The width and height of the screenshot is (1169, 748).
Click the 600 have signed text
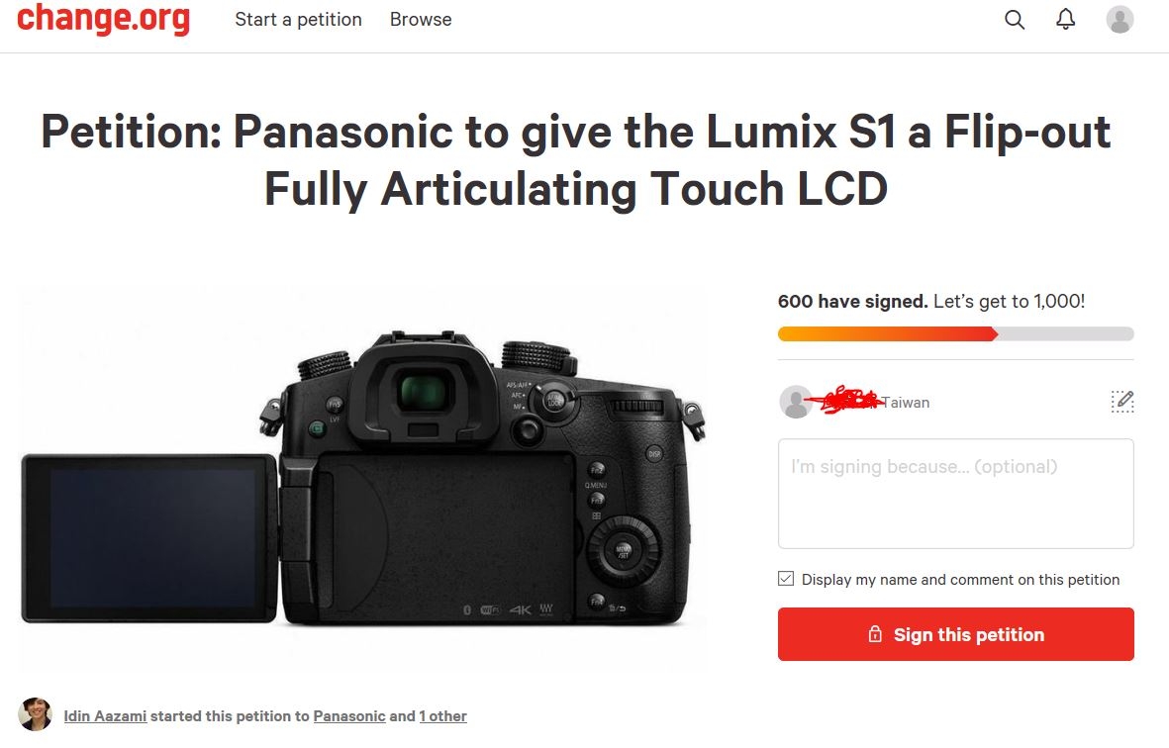(x=853, y=301)
